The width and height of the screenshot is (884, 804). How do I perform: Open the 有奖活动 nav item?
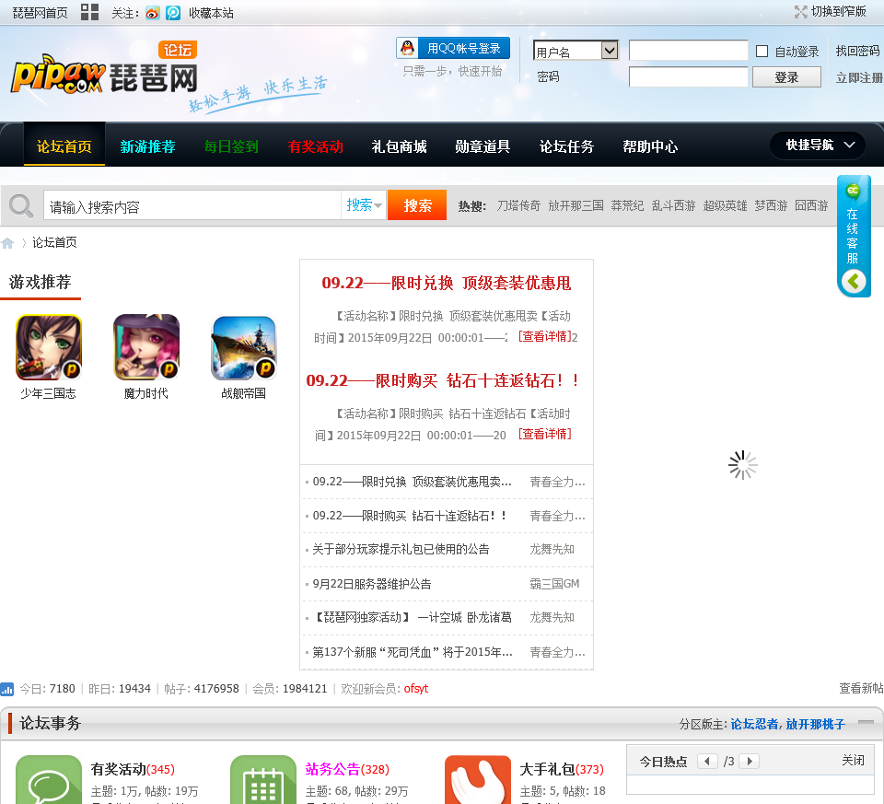[315, 146]
